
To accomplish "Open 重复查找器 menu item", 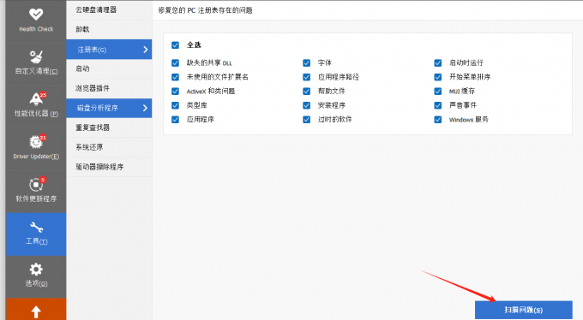I will [109, 127].
